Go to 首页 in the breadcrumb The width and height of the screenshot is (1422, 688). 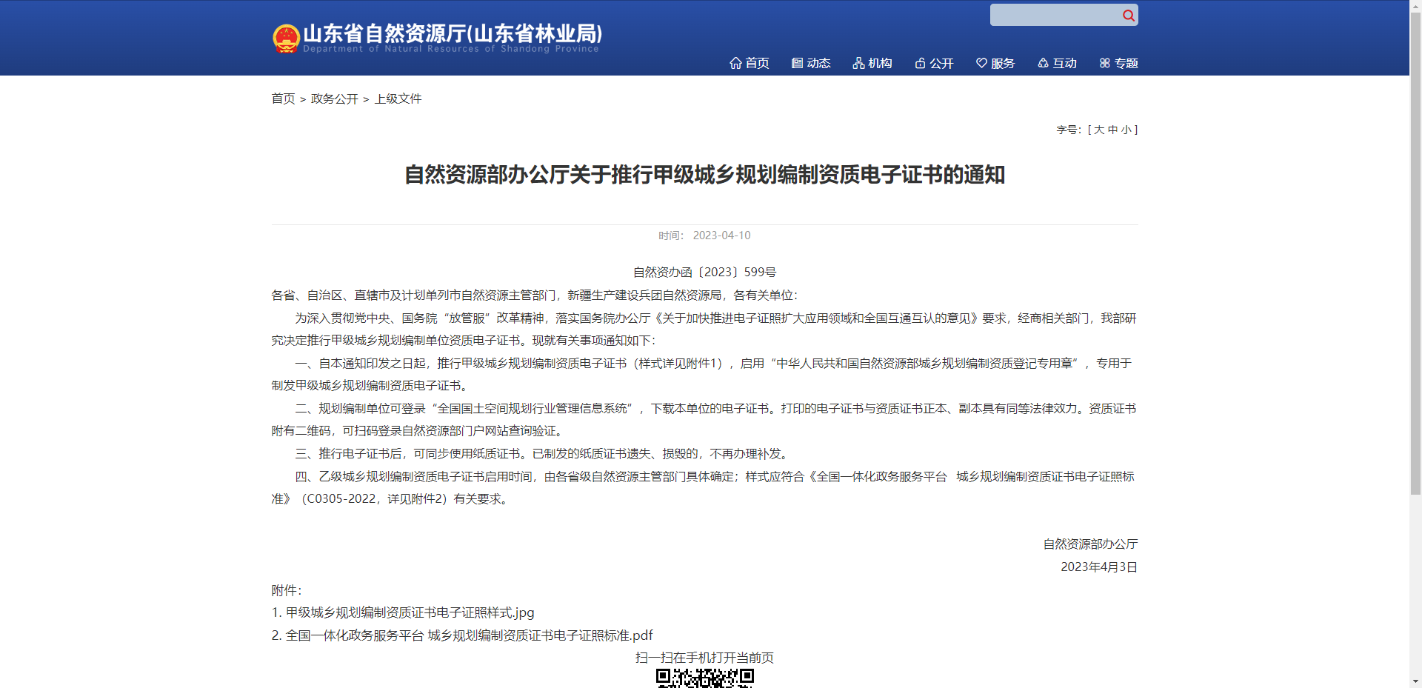(x=283, y=99)
